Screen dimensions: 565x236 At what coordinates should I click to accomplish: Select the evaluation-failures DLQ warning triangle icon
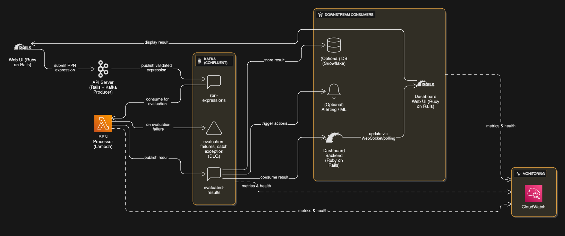214,129
